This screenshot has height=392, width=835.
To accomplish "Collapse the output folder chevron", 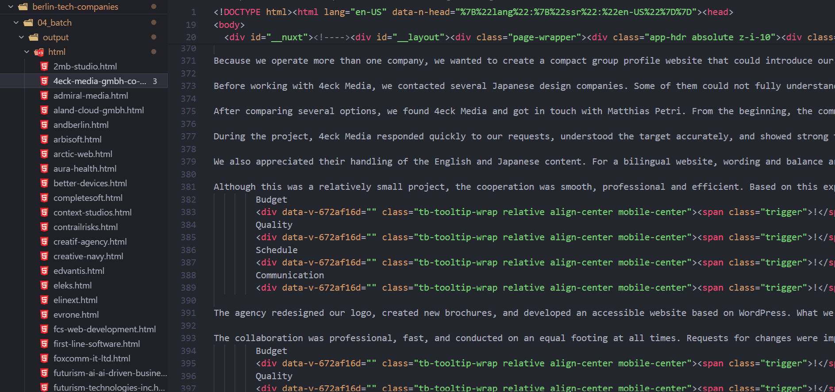I will pyautogui.click(x=21, y=37).
